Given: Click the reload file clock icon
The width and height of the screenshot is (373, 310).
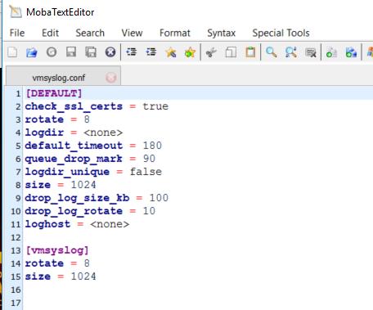Looking at the screenshot, I should pyautogui.click(x=52, y=52).
